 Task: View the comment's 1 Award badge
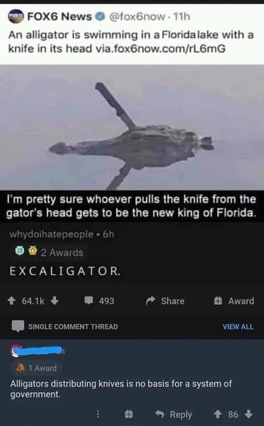[x=36, y=368]
